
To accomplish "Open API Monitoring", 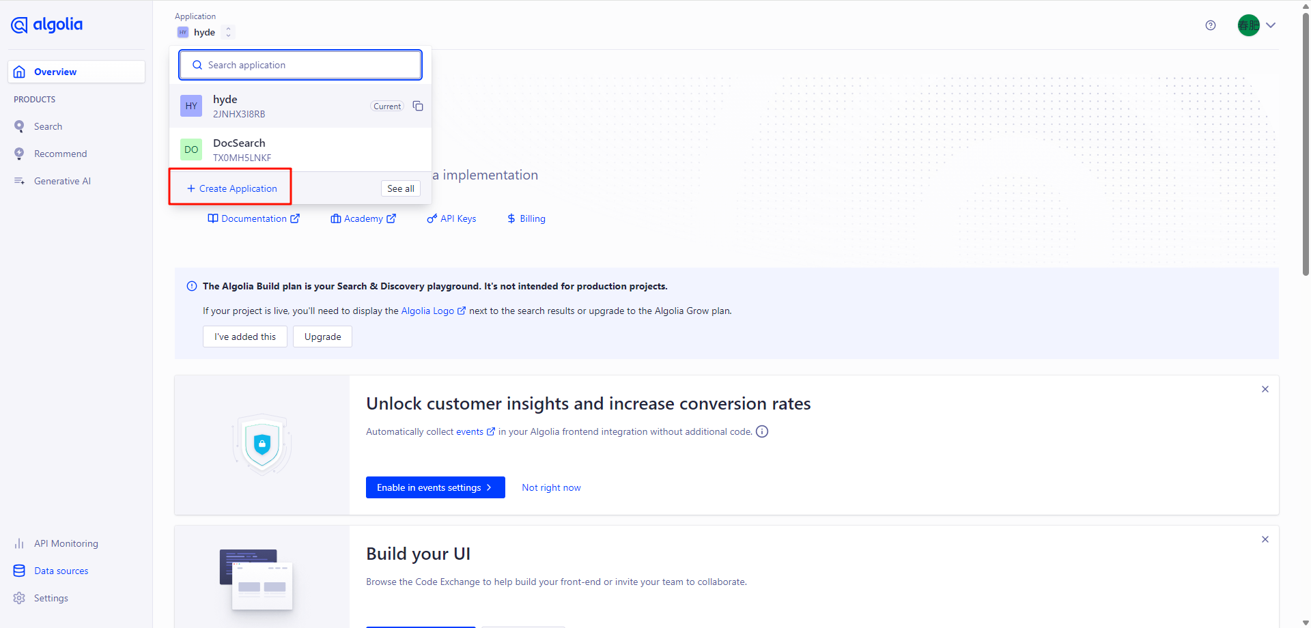I will pyautogui.click(x=66, y=543).
